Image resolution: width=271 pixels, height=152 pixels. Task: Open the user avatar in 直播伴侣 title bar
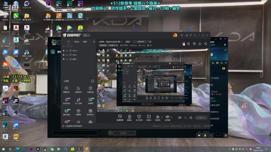(175, 35)
